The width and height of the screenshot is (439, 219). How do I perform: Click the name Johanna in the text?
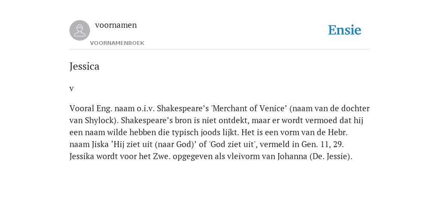tap(292, 157)
